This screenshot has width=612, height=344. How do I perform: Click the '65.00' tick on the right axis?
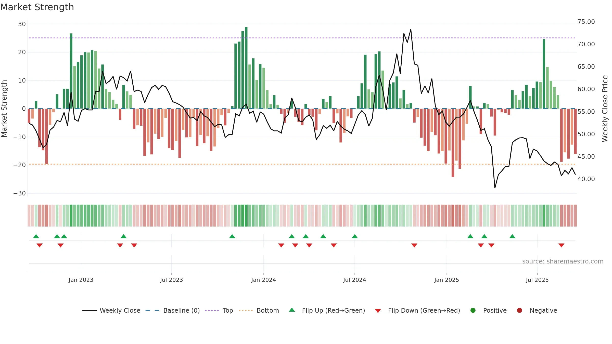(586, 67)
